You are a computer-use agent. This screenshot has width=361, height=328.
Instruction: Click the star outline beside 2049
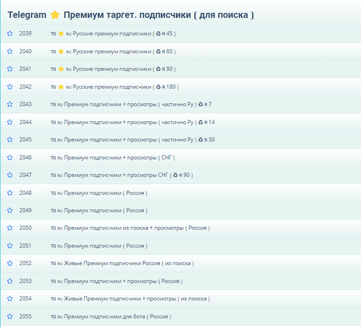tap(10, 210)
